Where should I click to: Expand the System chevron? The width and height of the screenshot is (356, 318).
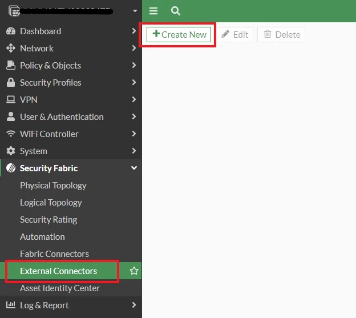coord(134,151)
